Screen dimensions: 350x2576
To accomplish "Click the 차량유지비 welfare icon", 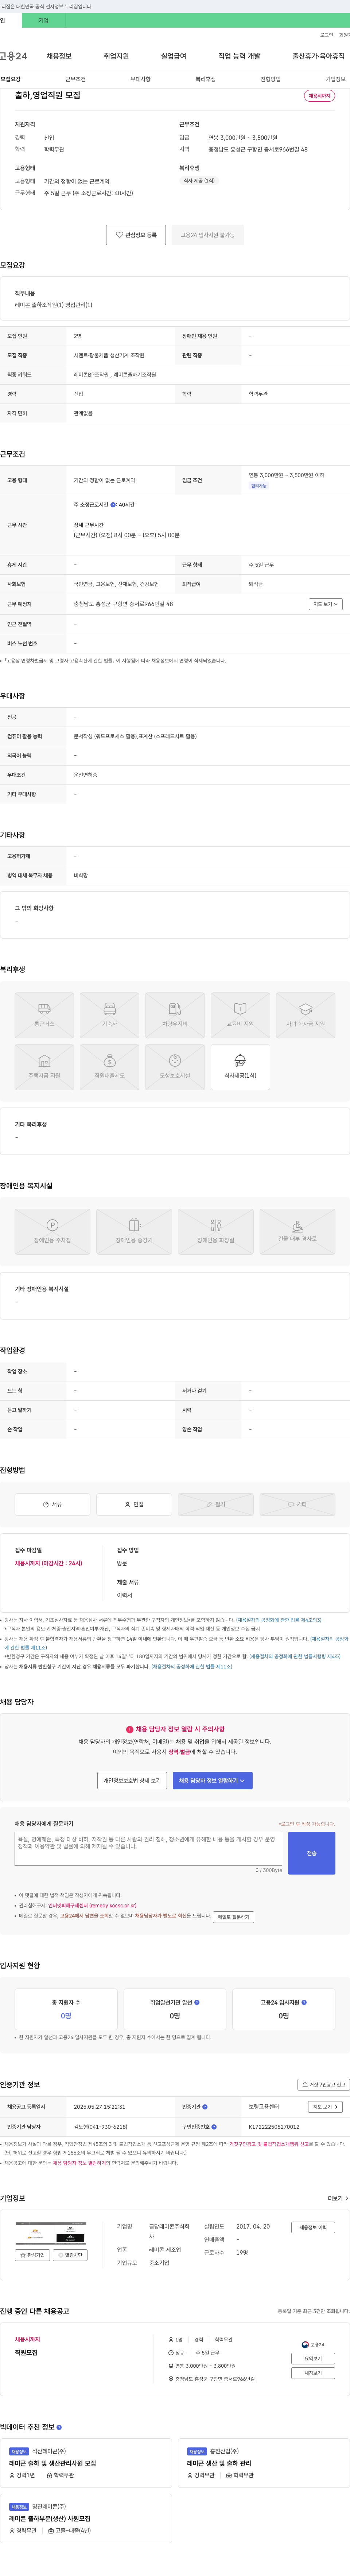I will click(x=175, y=1015).
